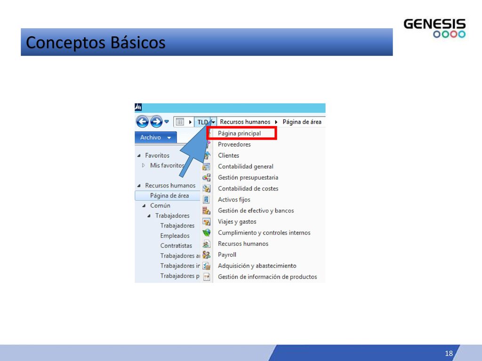Click the Gestión presupuestaria module icon

(x=206, y=178)
